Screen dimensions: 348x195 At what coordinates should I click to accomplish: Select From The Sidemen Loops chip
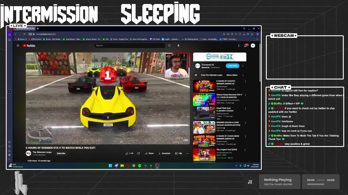pyautogui.click(x=212, y=75)
